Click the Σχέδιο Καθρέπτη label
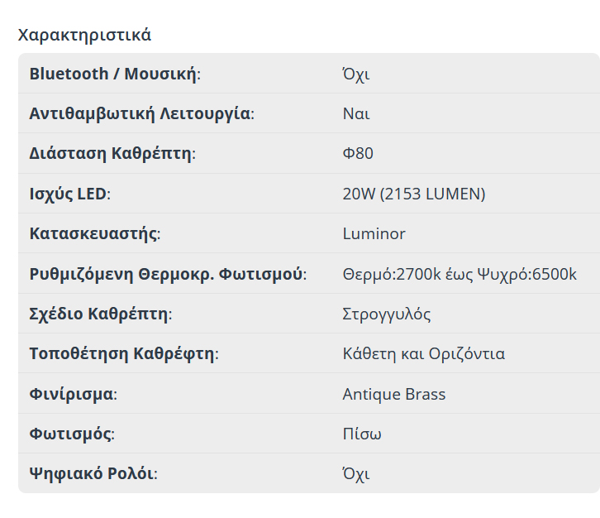 point(101,314)
